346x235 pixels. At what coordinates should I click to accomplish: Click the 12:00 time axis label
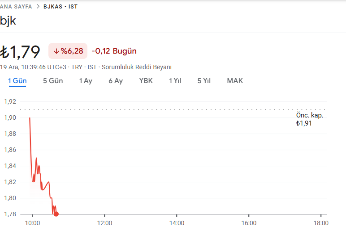(104, 223)
